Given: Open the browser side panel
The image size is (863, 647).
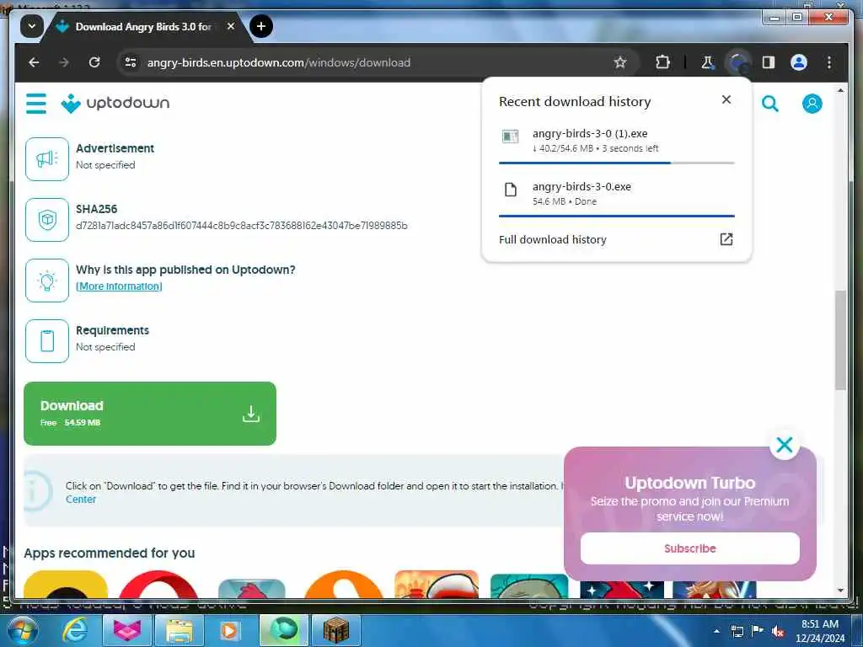Looking at the screenshot, I should coord(769,62).
